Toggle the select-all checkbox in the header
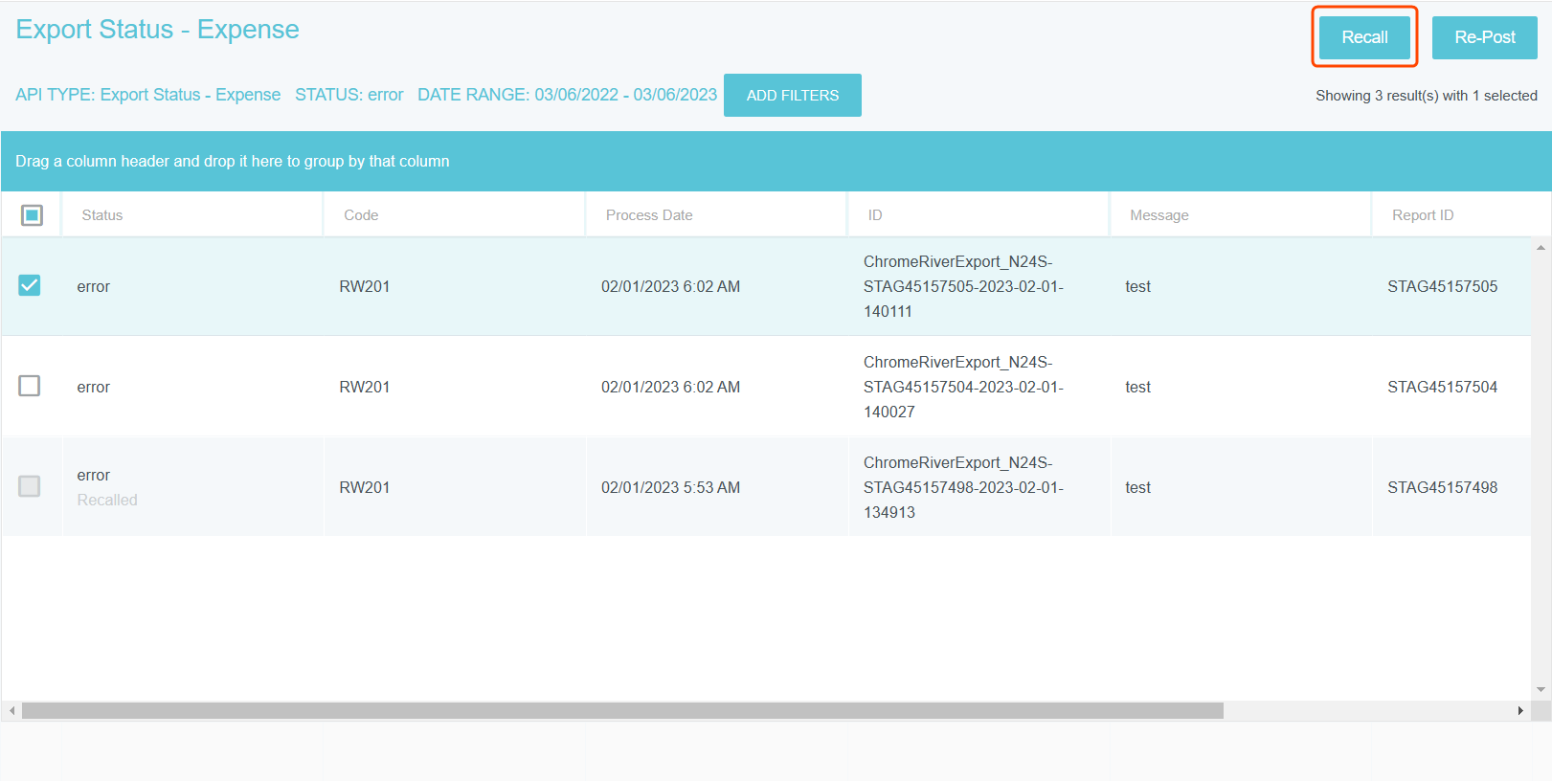The height and width of the screenshot is (781, 1552). click(32, 215)
